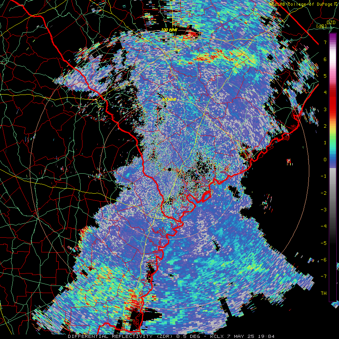339x339 pixels.
Task: Click the 'TH' label on color scale
Action: click(x=324, y=293)
